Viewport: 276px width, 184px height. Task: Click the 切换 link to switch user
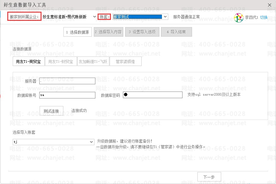click(x=264, y=17)
